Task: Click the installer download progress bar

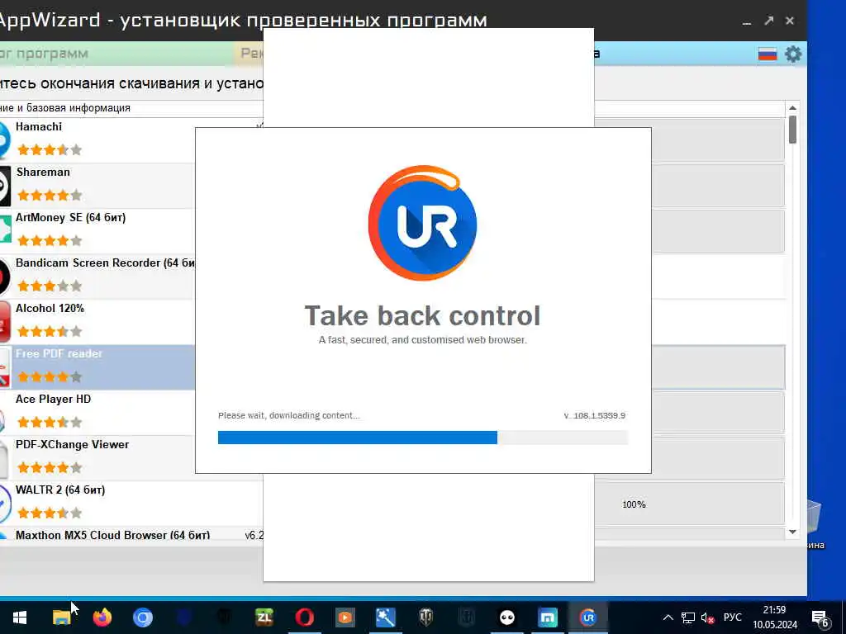Action: 423,438
